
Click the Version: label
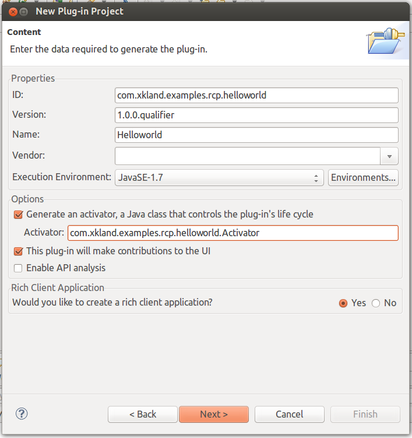point(29,115)
